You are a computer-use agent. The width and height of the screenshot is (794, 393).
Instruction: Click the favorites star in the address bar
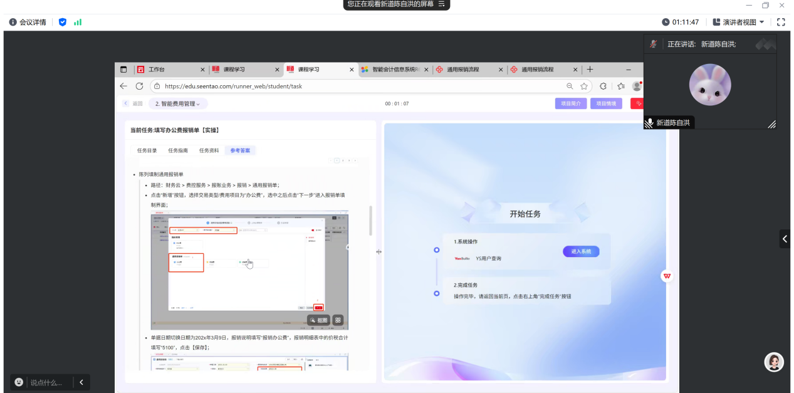pos(584,86)
